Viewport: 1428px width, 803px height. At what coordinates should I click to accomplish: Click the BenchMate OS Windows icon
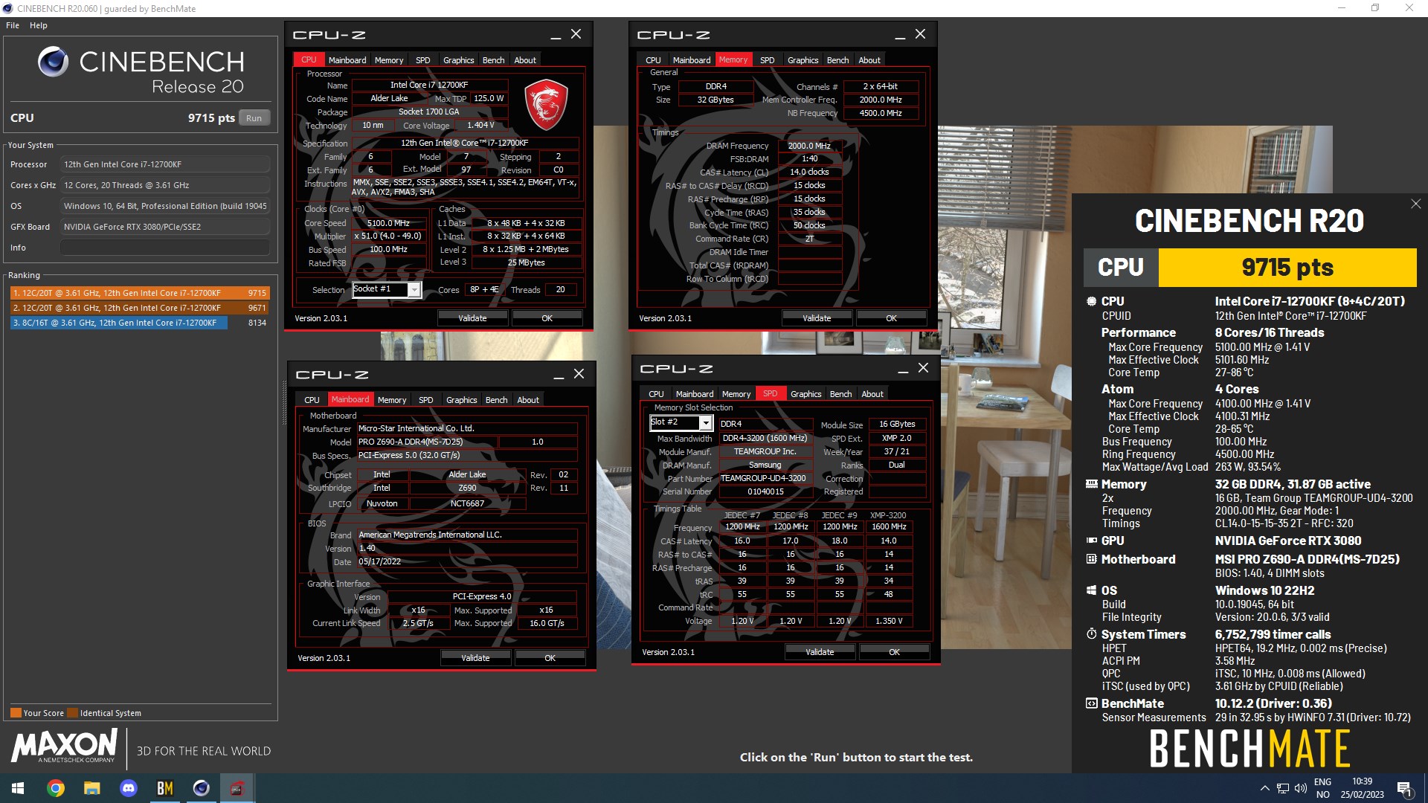(1091, 590)
